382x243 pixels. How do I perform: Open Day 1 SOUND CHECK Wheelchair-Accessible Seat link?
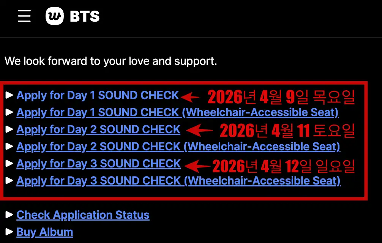(177, 112)
